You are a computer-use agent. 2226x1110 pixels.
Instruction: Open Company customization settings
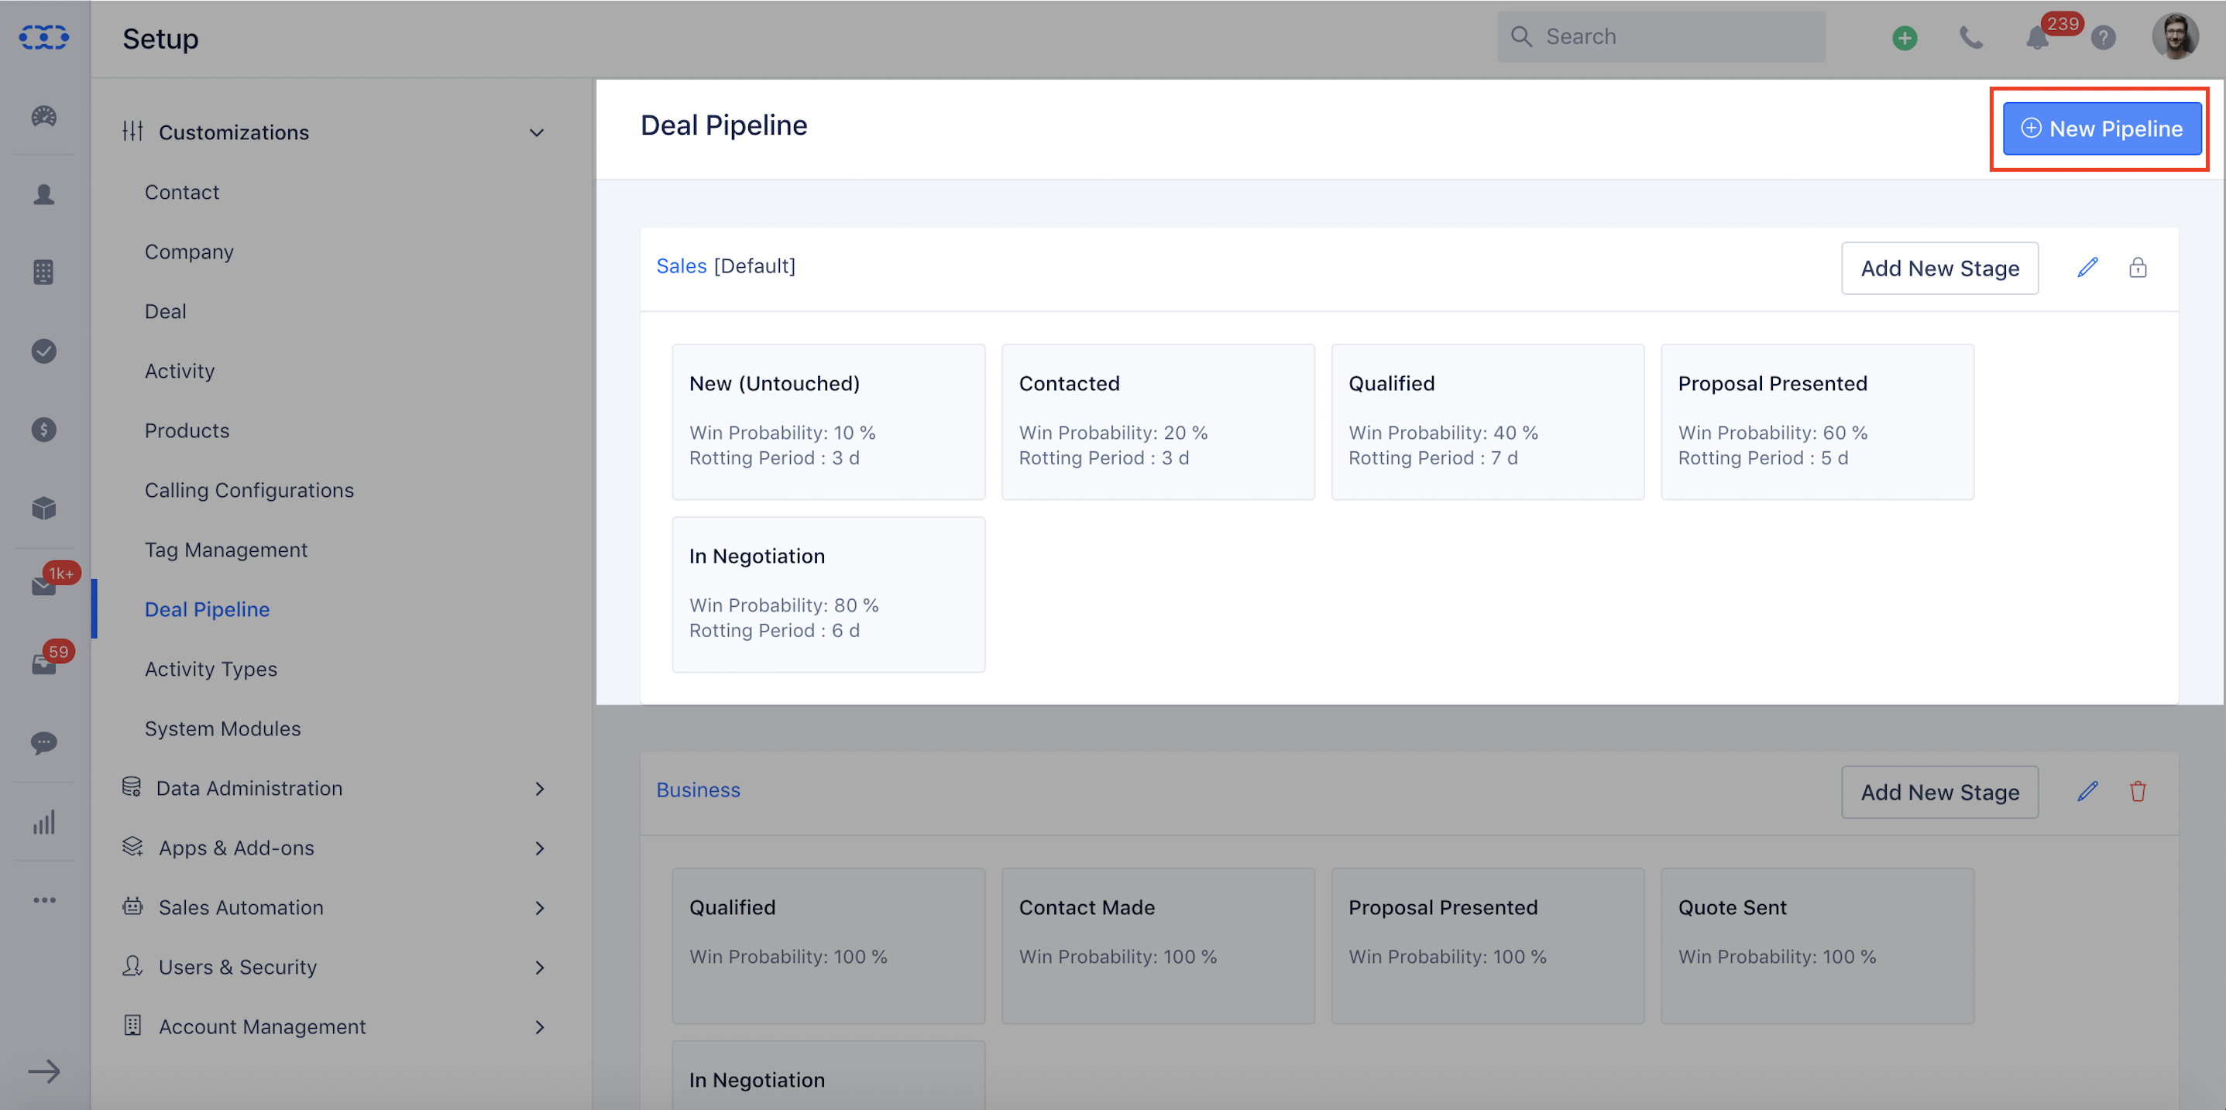pyautogui.click(x=189, y=252)
